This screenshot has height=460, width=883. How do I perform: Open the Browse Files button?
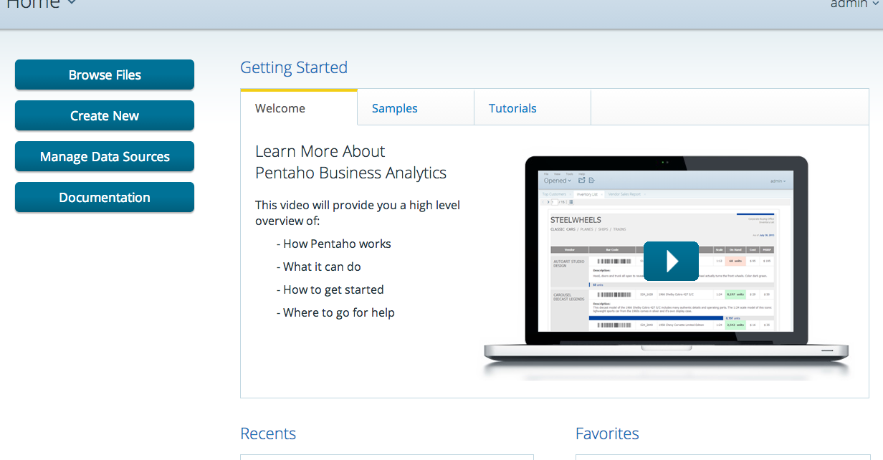click(x=105, y=75)
